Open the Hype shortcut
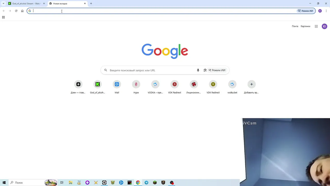This screenshot has height=186, width=330. (x=136, y=87)
